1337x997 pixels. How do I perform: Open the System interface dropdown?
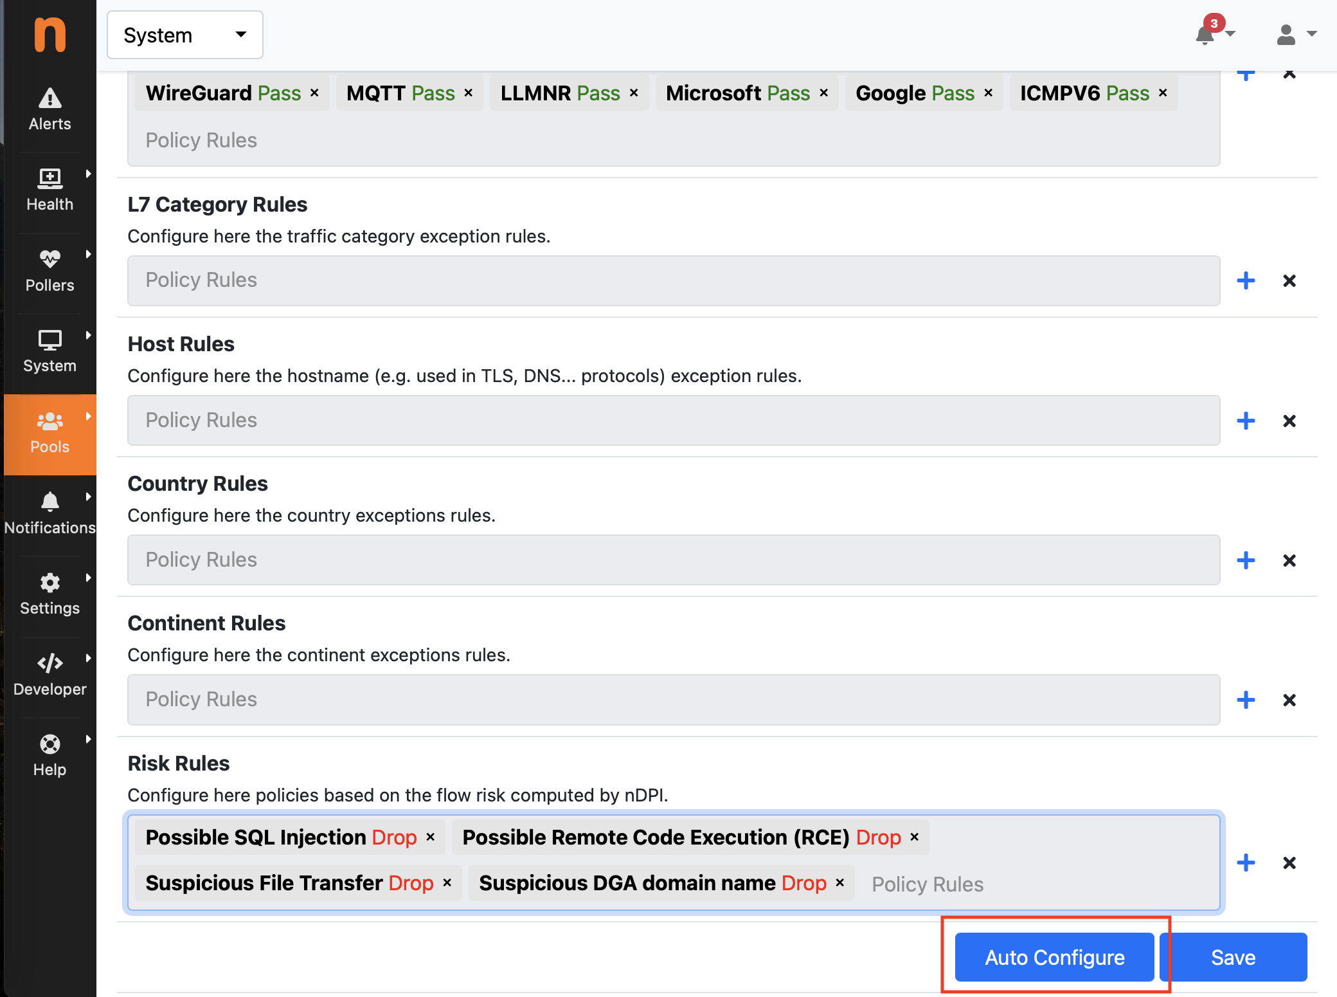(185, 35)
